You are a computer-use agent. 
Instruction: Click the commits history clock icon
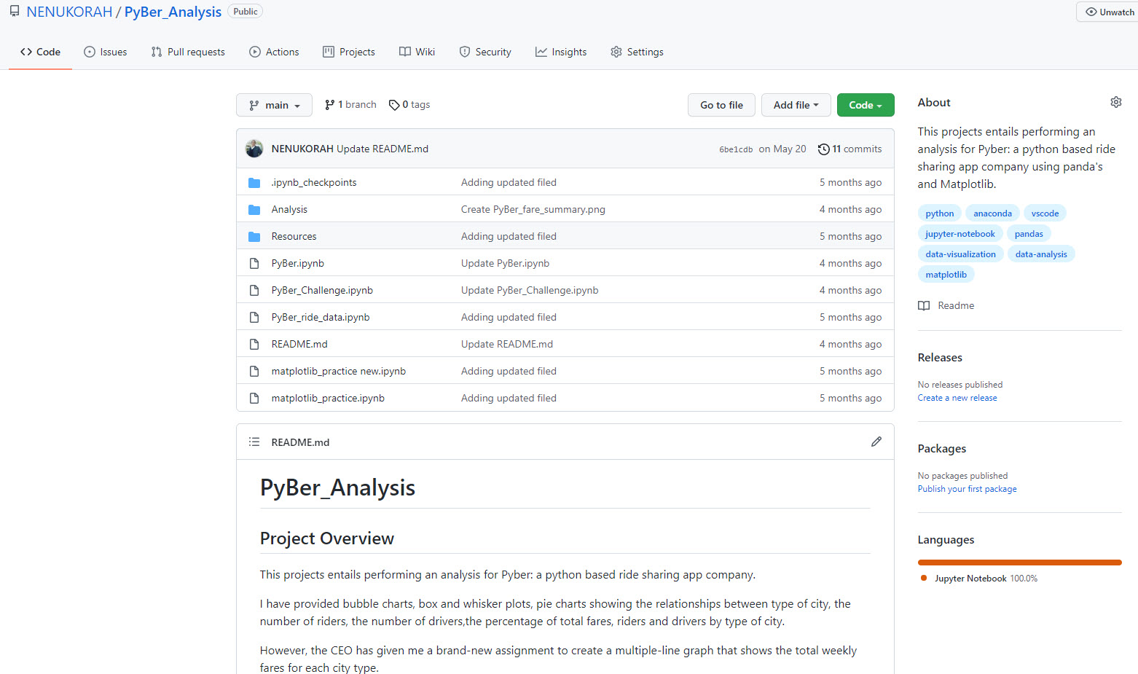[823, 149]
